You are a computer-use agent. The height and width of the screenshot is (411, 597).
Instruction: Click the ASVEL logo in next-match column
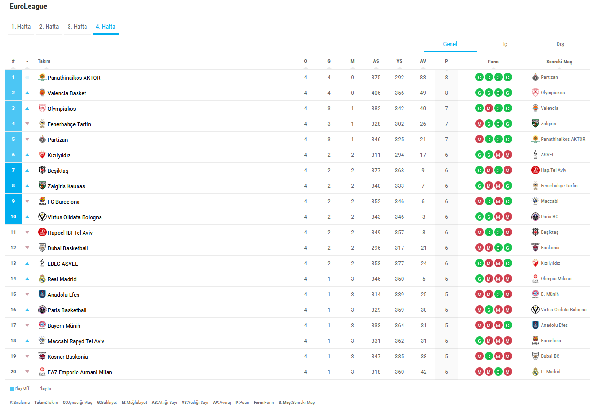[535, 155]
